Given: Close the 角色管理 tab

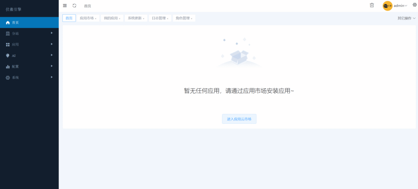Looking at the screenshot, I should tap(191, 19).
